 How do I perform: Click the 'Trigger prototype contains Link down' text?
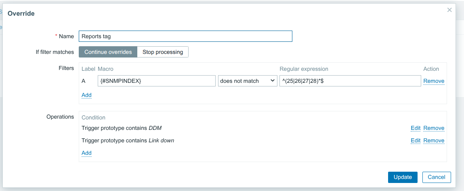tap(128, 140)
